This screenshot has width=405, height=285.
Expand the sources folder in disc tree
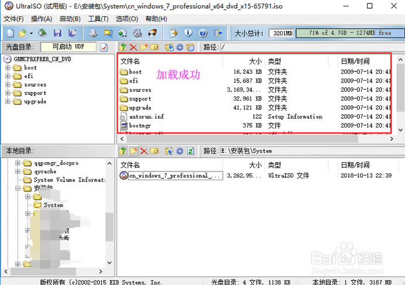pyautogui.click(x=8, y=85)
